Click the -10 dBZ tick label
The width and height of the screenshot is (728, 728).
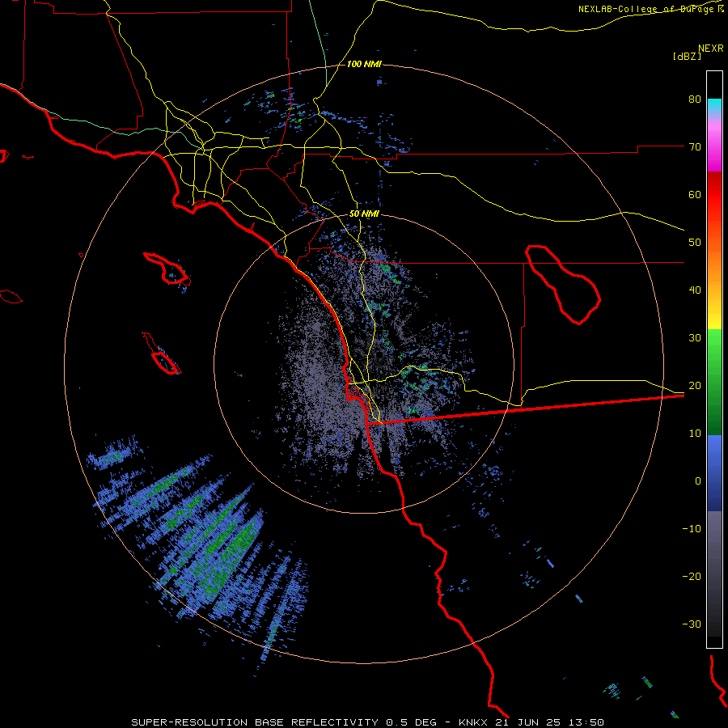pos(692,529)
